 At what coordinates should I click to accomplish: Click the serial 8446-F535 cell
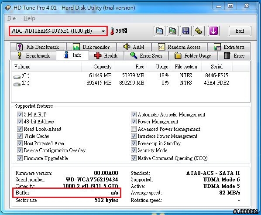216,75
